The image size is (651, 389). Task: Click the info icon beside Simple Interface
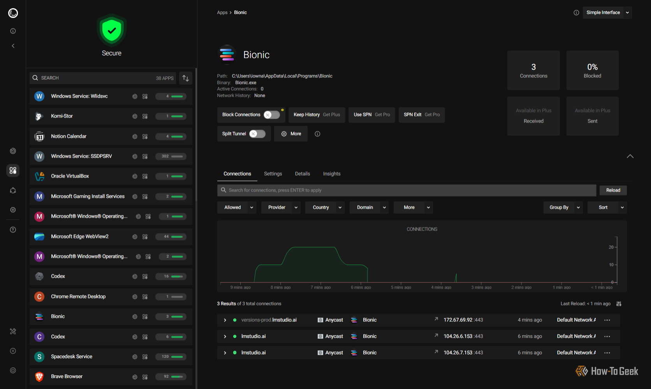point(576,13)
